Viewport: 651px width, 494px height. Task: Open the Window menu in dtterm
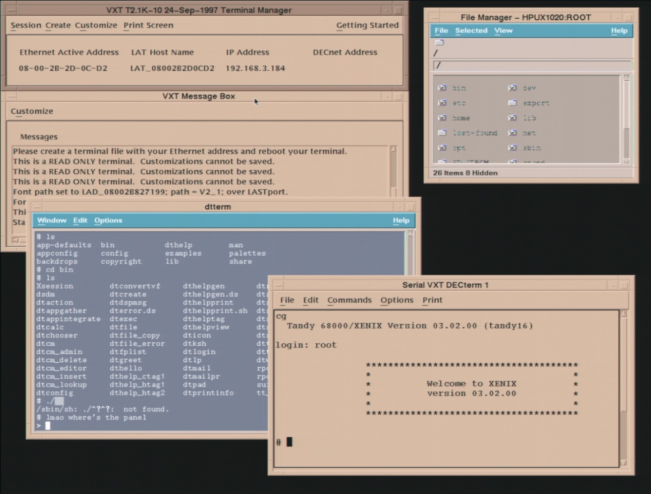tap(52, 220)
